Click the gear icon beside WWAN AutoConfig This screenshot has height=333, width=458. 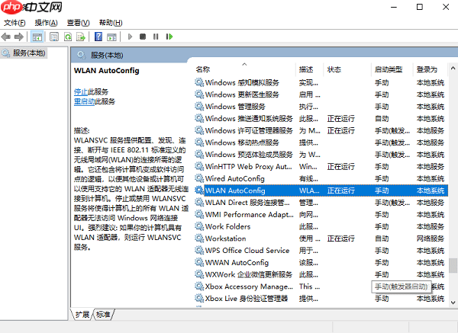(x=199, y=262)
